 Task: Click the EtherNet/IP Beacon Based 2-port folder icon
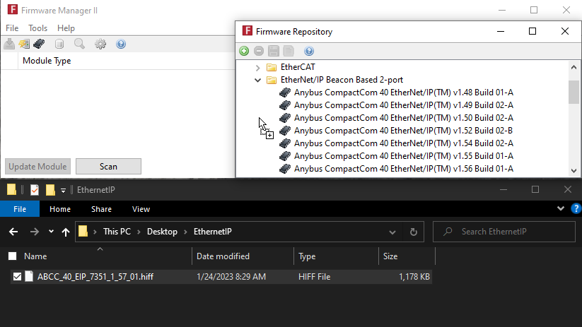(272, 80)
